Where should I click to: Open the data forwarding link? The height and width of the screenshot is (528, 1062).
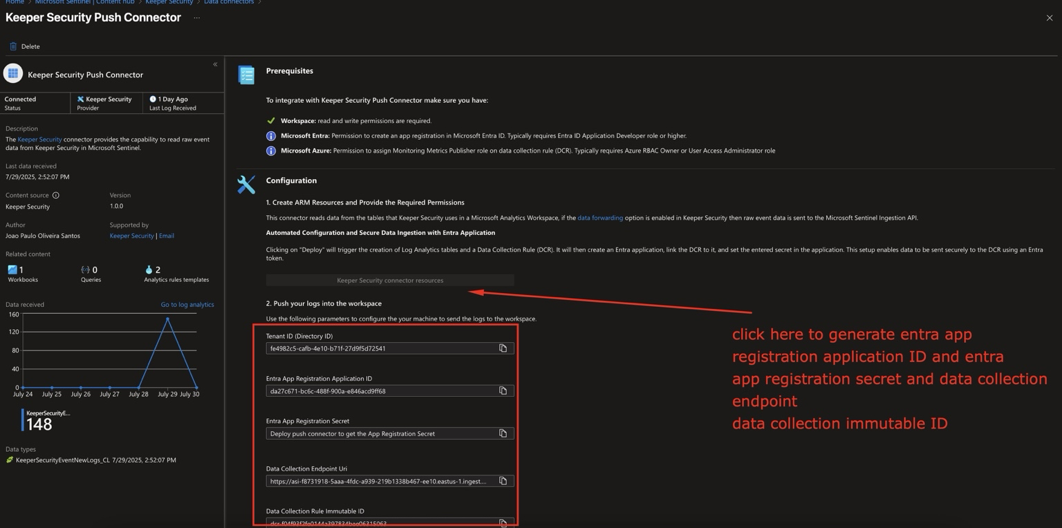[599, 218]
